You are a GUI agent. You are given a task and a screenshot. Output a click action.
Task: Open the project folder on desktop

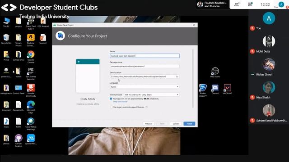(x=19, y=22)
